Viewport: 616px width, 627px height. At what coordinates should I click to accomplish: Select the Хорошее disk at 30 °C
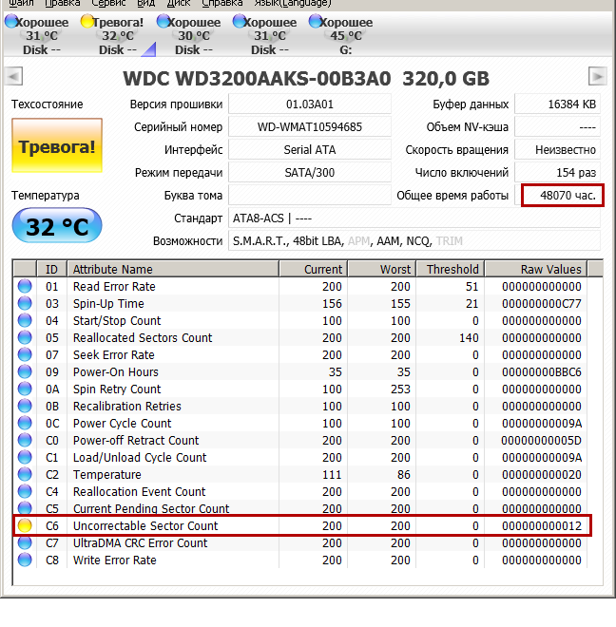[189, 35]
